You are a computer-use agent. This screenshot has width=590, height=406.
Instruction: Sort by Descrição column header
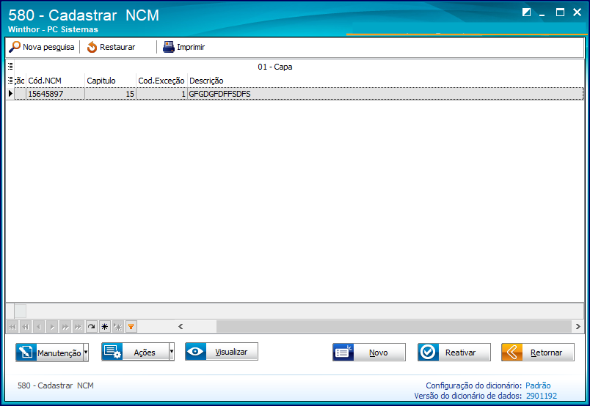tap(385, 81)
